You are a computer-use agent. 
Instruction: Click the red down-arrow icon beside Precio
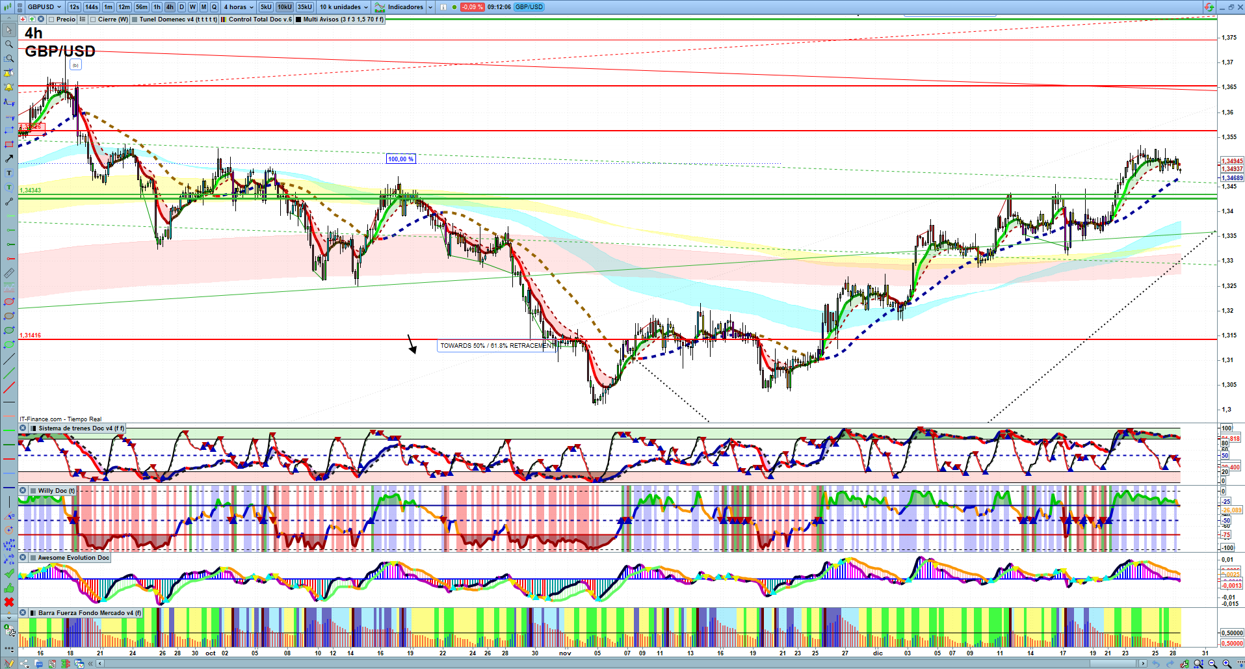23,20
